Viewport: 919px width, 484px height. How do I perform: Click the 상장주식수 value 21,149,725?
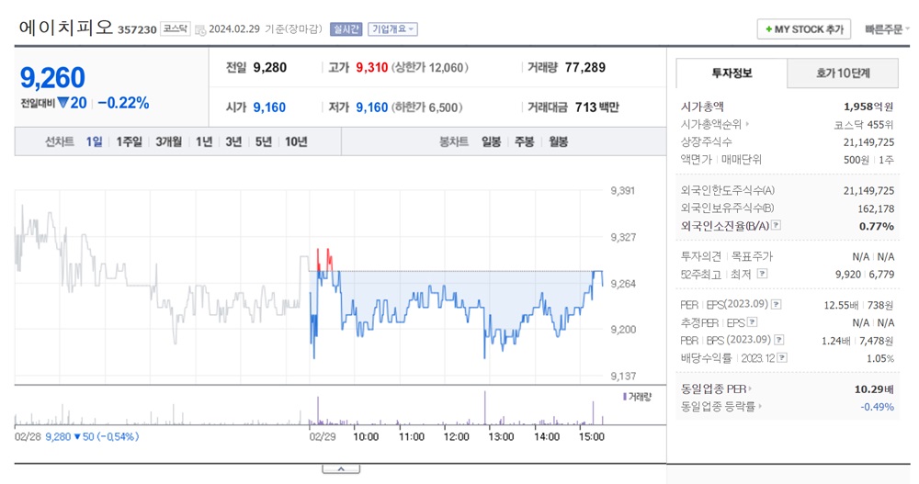(x=868, y=141)
